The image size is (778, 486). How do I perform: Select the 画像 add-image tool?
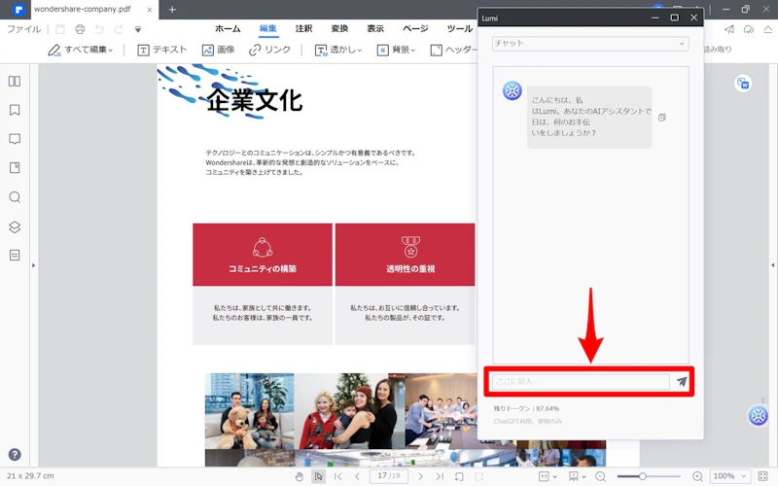click(218, 50)
